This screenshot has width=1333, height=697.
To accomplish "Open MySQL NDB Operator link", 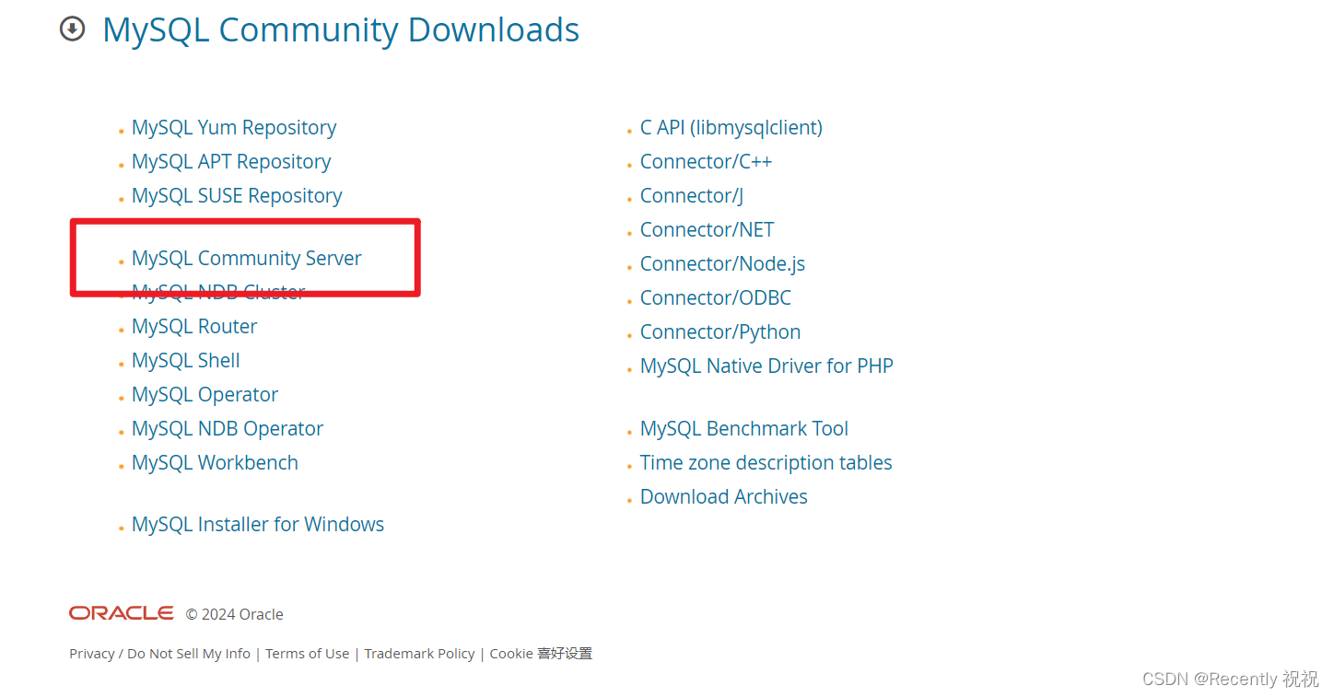I will click(x=228, y=429).
